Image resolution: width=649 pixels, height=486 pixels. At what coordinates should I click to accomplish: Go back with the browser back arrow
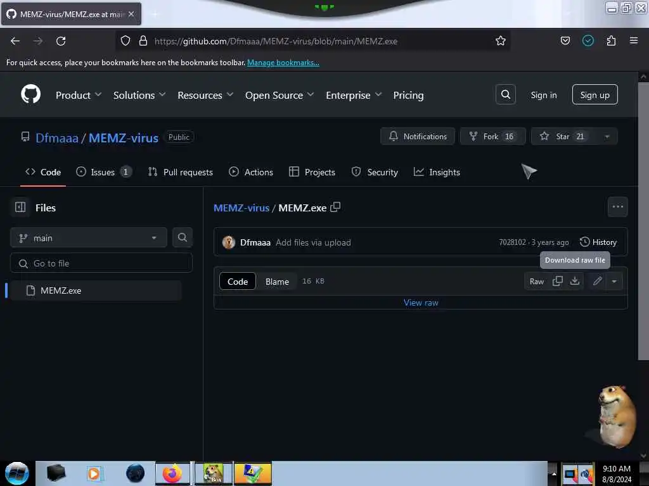[x=15, y=41]
